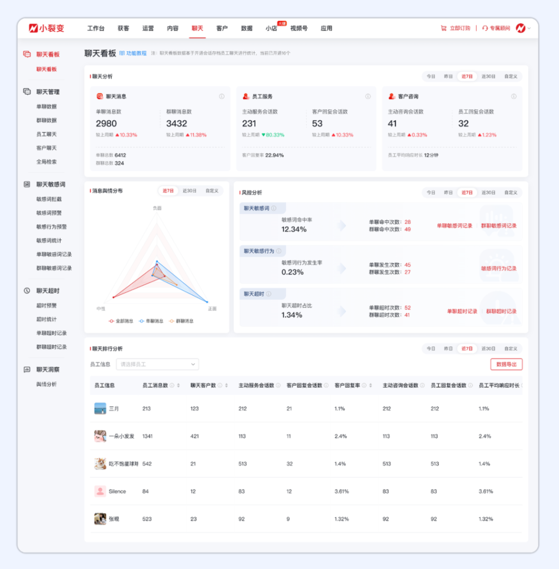Click info icon beside 聊天敏感词 label
Viewport: 559px width, 569px height.
tap(274, 209)
